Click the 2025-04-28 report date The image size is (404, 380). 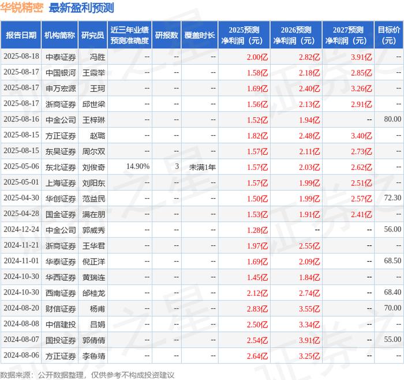21,214
